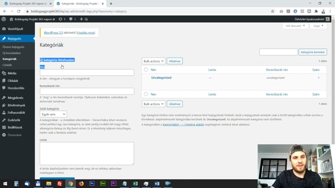The width and height of the screenshot is (335, 188).
Task: Click the count 1 in Uncategorized row
Action: [319, 78]
